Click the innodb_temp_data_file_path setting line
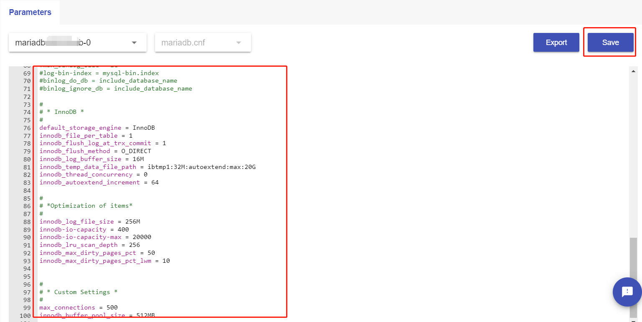642x322 pixels. 147,167
